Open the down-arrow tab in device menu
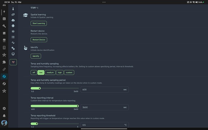 click(13, 9)
